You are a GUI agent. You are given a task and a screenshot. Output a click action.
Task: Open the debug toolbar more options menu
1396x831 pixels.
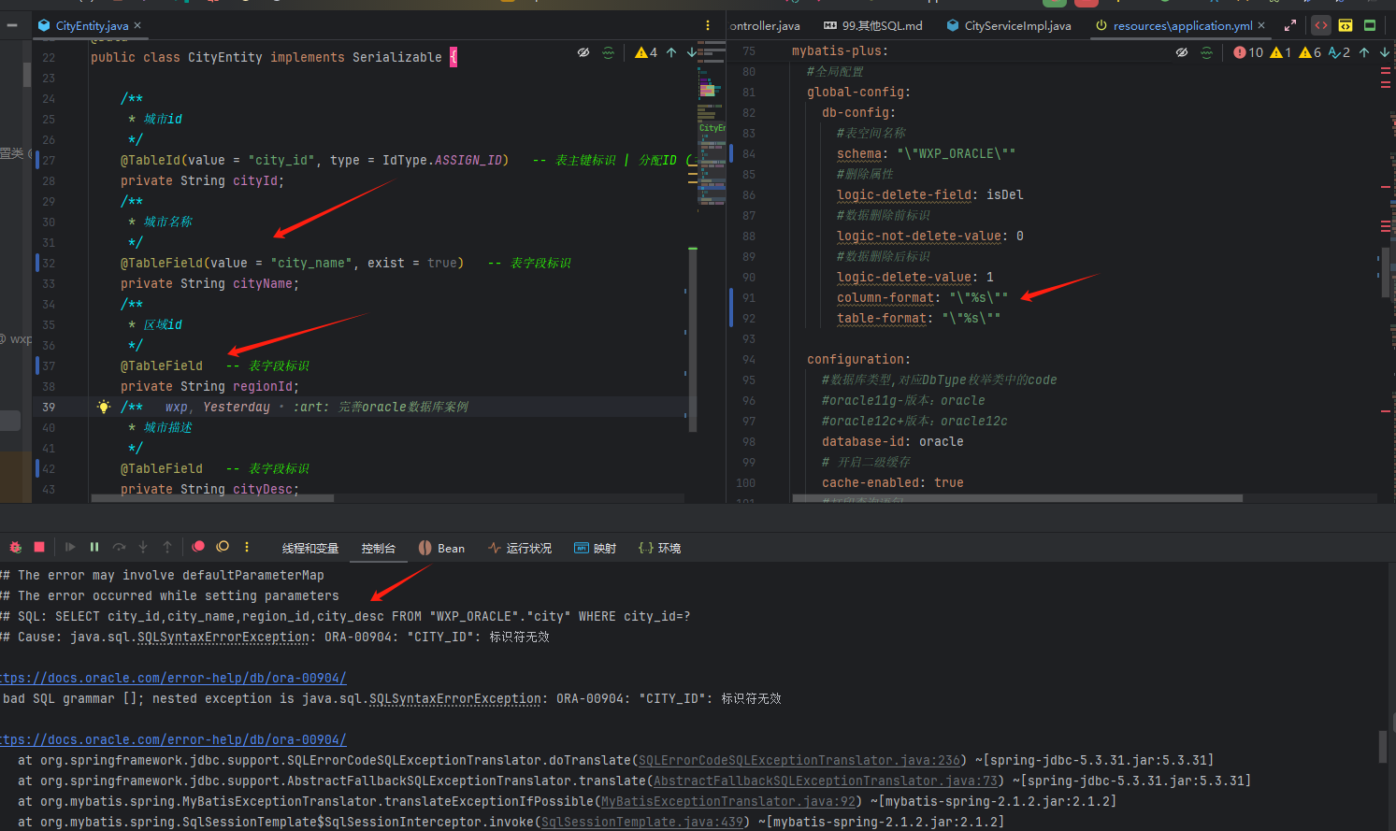(247, 547)
